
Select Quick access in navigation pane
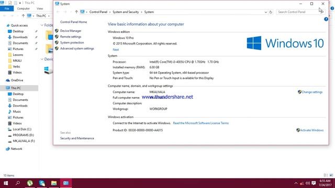tap(19, 26)
